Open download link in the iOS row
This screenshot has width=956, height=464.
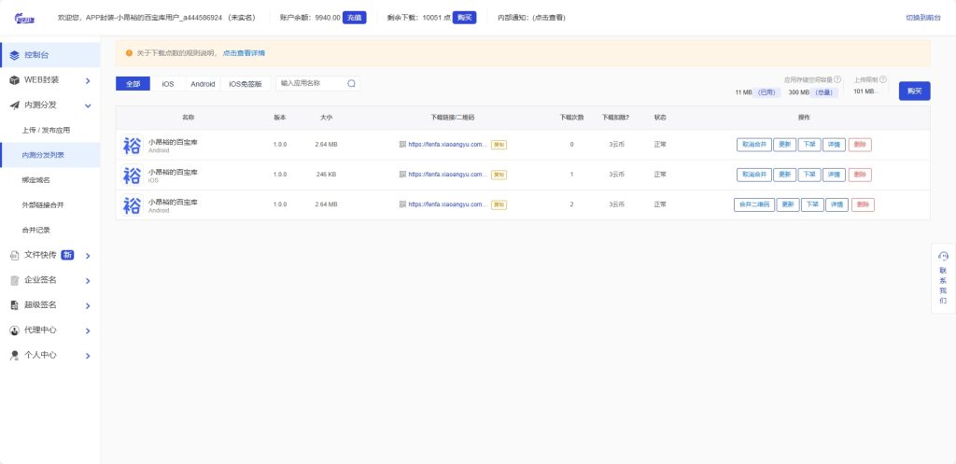click(x=448, y=175)
